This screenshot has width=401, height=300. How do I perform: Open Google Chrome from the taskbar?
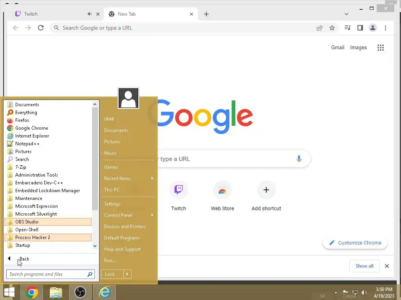32,292
